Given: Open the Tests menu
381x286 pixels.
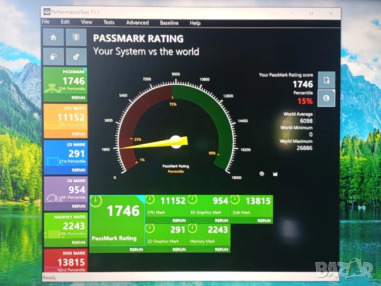Looking at the screenshot, I should (109, 23).
